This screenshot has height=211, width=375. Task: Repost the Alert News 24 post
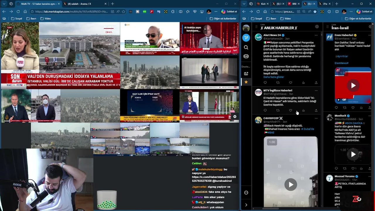(x=278, y=83)
